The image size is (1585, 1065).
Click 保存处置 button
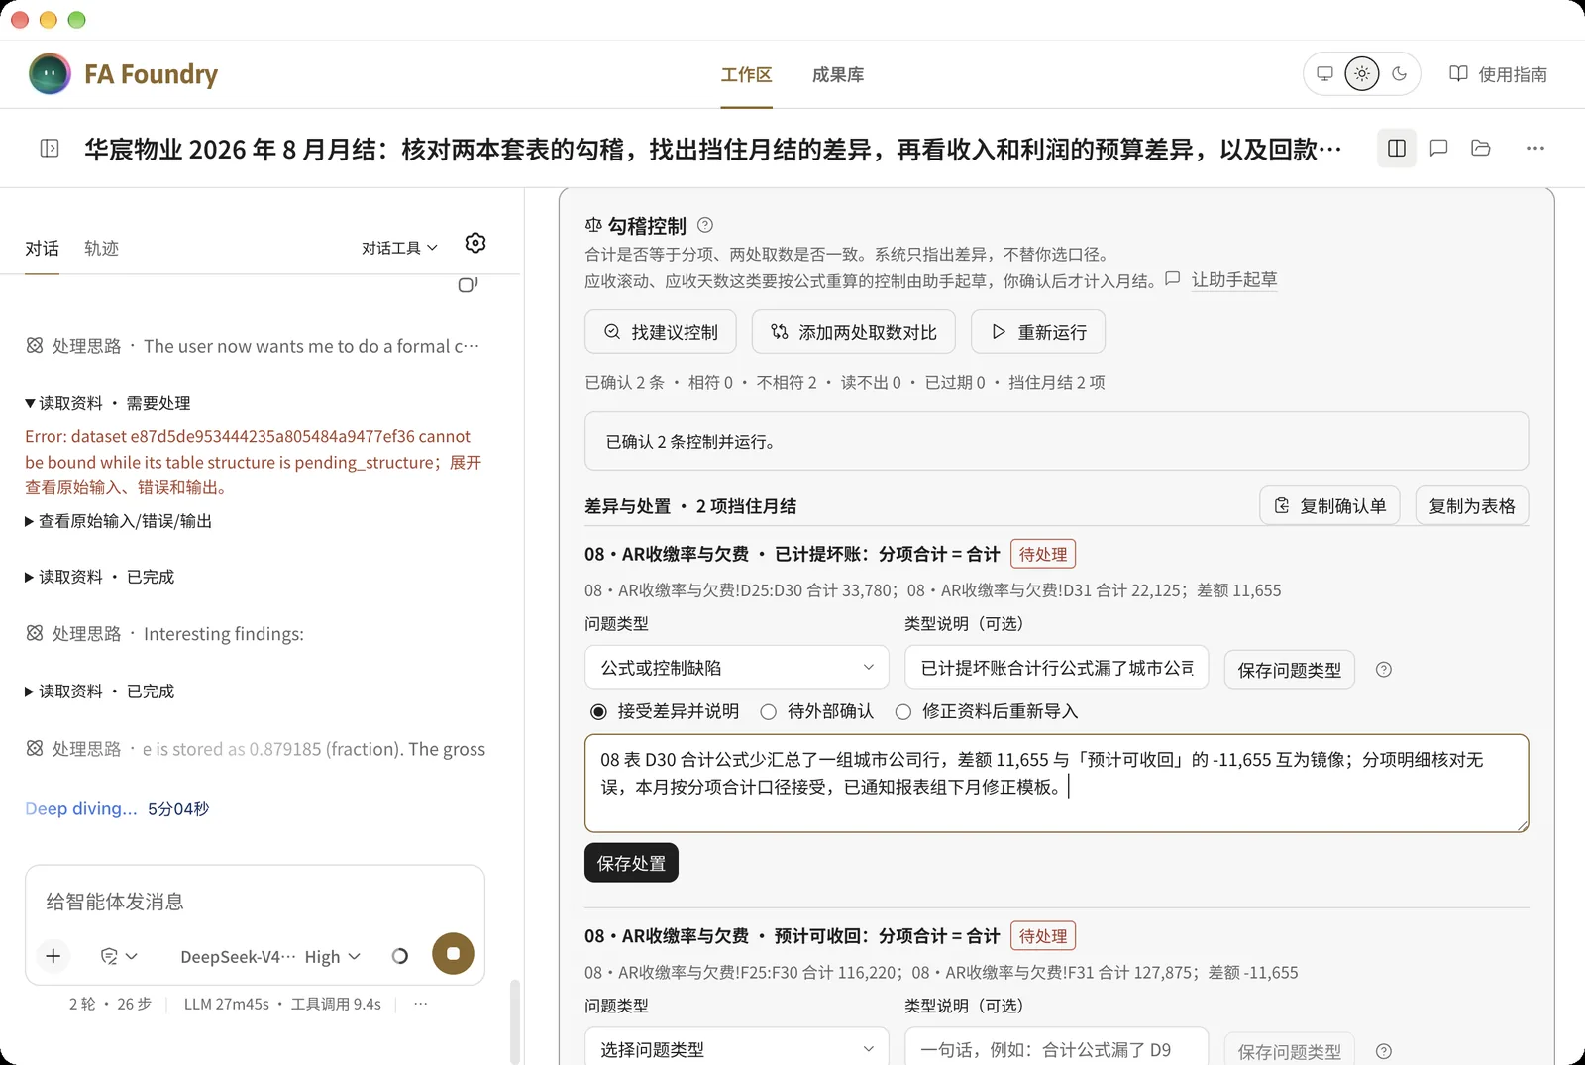[x=631, y=863]
